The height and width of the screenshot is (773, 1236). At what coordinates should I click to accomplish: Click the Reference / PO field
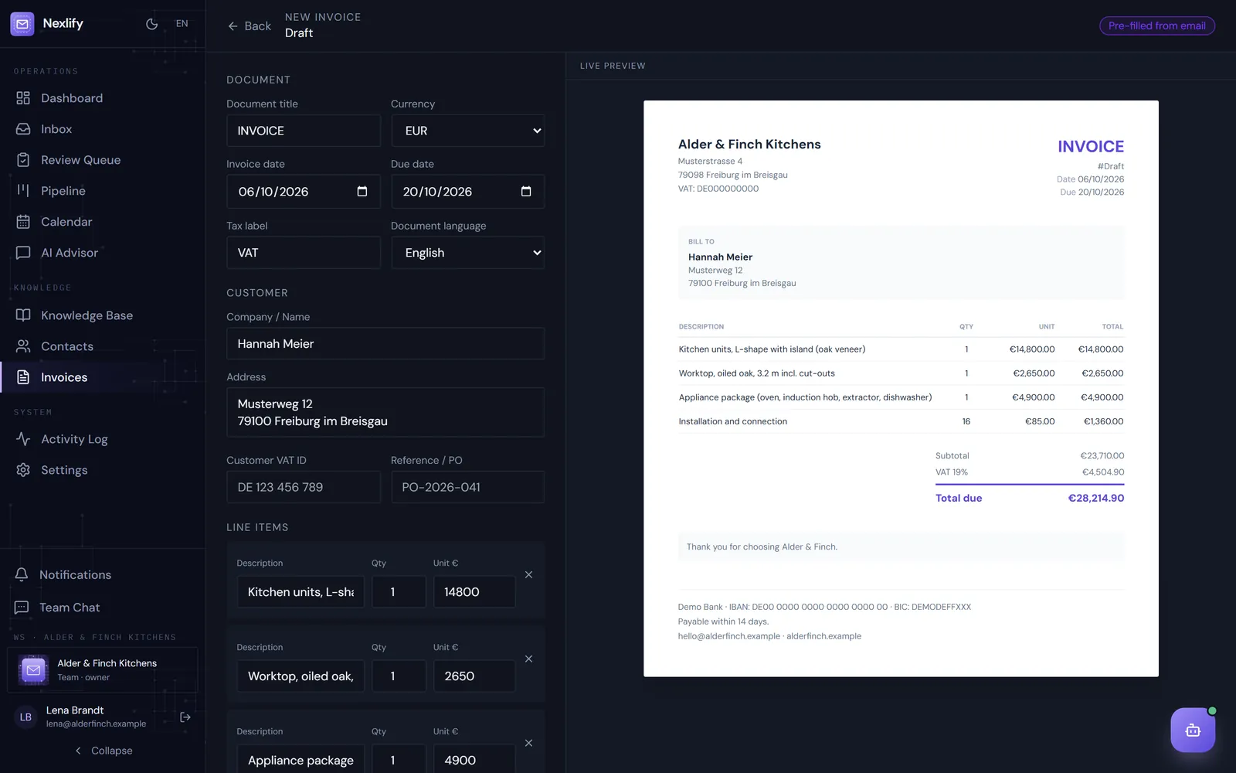click(x=468, y=487)
